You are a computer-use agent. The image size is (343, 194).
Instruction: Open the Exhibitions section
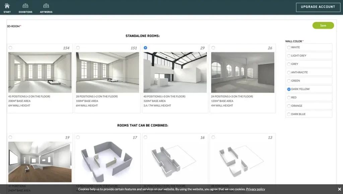(25, 6)
